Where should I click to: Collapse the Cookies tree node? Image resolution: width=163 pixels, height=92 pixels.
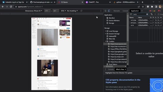click(x=105, y=41)
